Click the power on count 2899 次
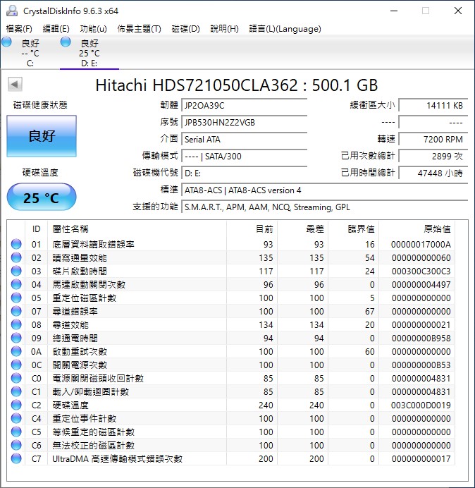475x488 pixels. tap(433, 157)
